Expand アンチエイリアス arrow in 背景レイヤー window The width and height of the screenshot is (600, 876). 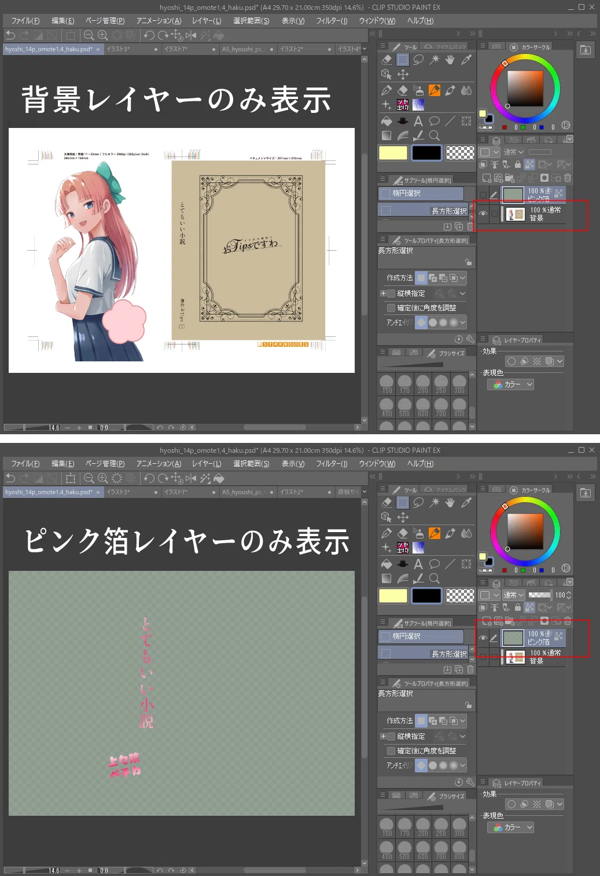462,322
